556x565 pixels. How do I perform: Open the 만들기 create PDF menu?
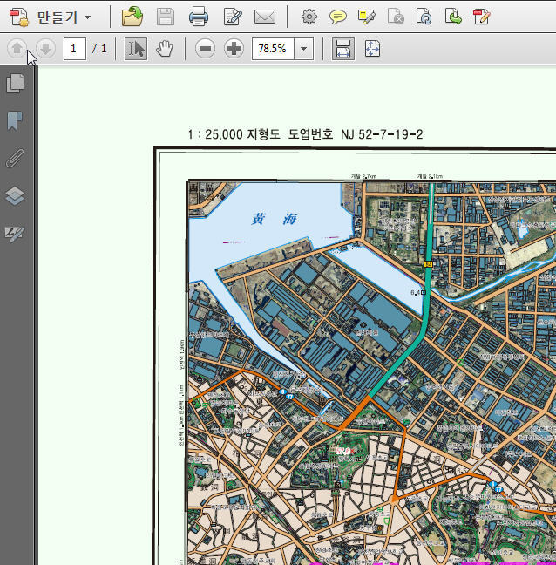[50, 17]
